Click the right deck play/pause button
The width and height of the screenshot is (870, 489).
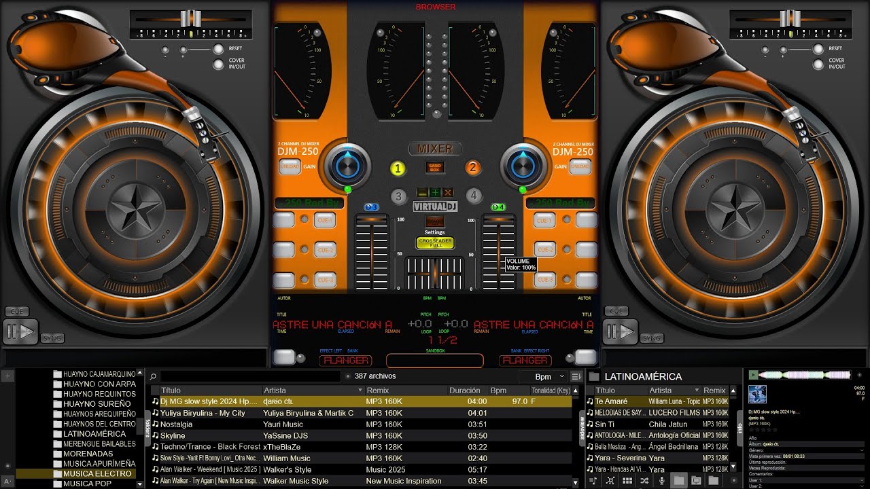tap(620, 331)
